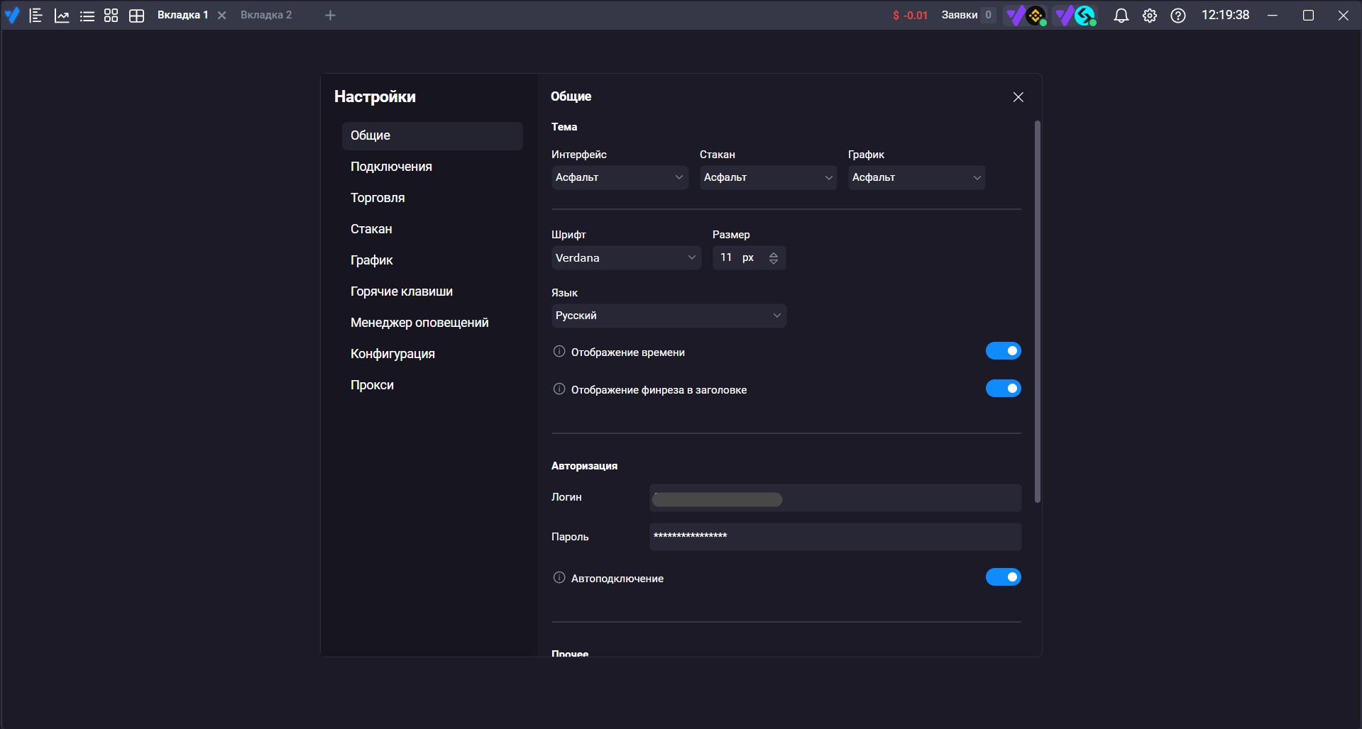Show info for Автоподключение
Viewport: 1362px width, 729px height.
click(559, 578)
